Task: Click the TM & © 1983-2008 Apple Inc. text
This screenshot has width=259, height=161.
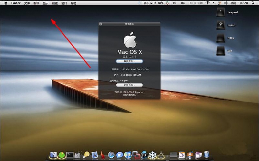Action: tap(129, 92)
